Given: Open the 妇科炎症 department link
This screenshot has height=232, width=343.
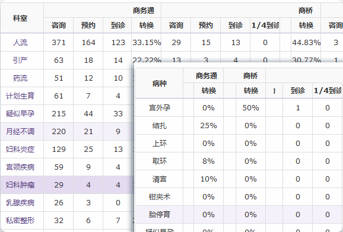Looking at the screenshot, I should pos(20,150).
